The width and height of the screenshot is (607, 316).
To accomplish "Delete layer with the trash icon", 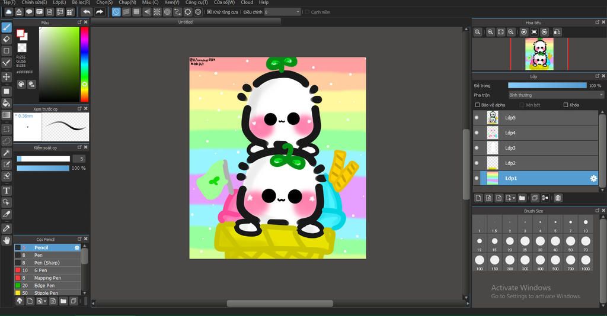I will 558,198.
